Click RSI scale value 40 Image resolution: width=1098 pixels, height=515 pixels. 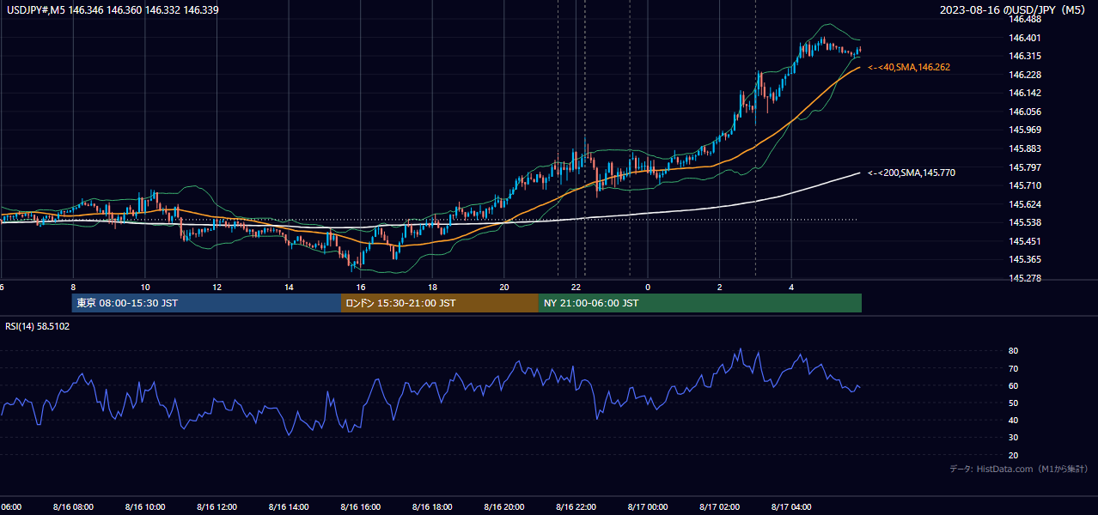1014,420
